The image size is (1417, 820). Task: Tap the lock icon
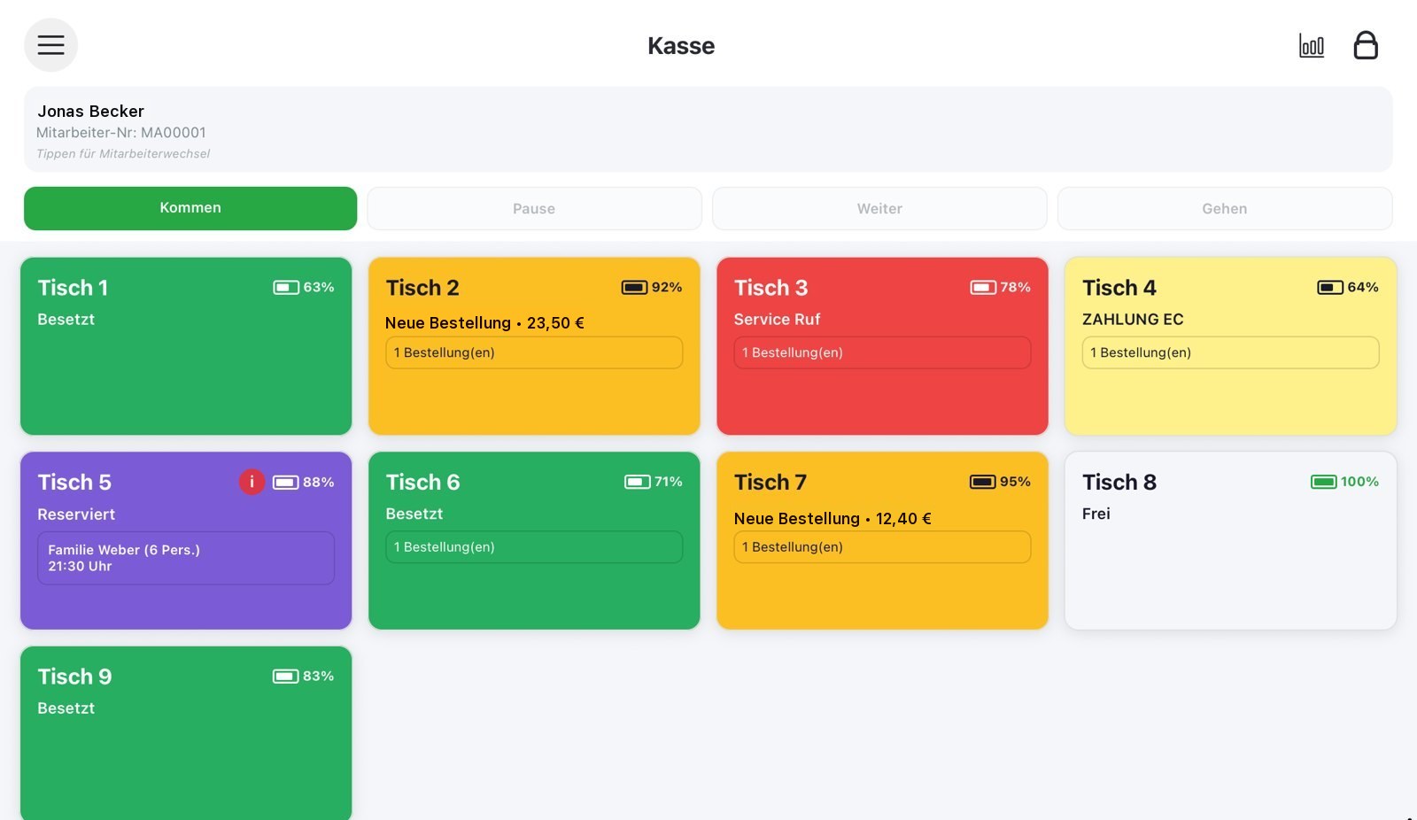[x=1366, y=45]
